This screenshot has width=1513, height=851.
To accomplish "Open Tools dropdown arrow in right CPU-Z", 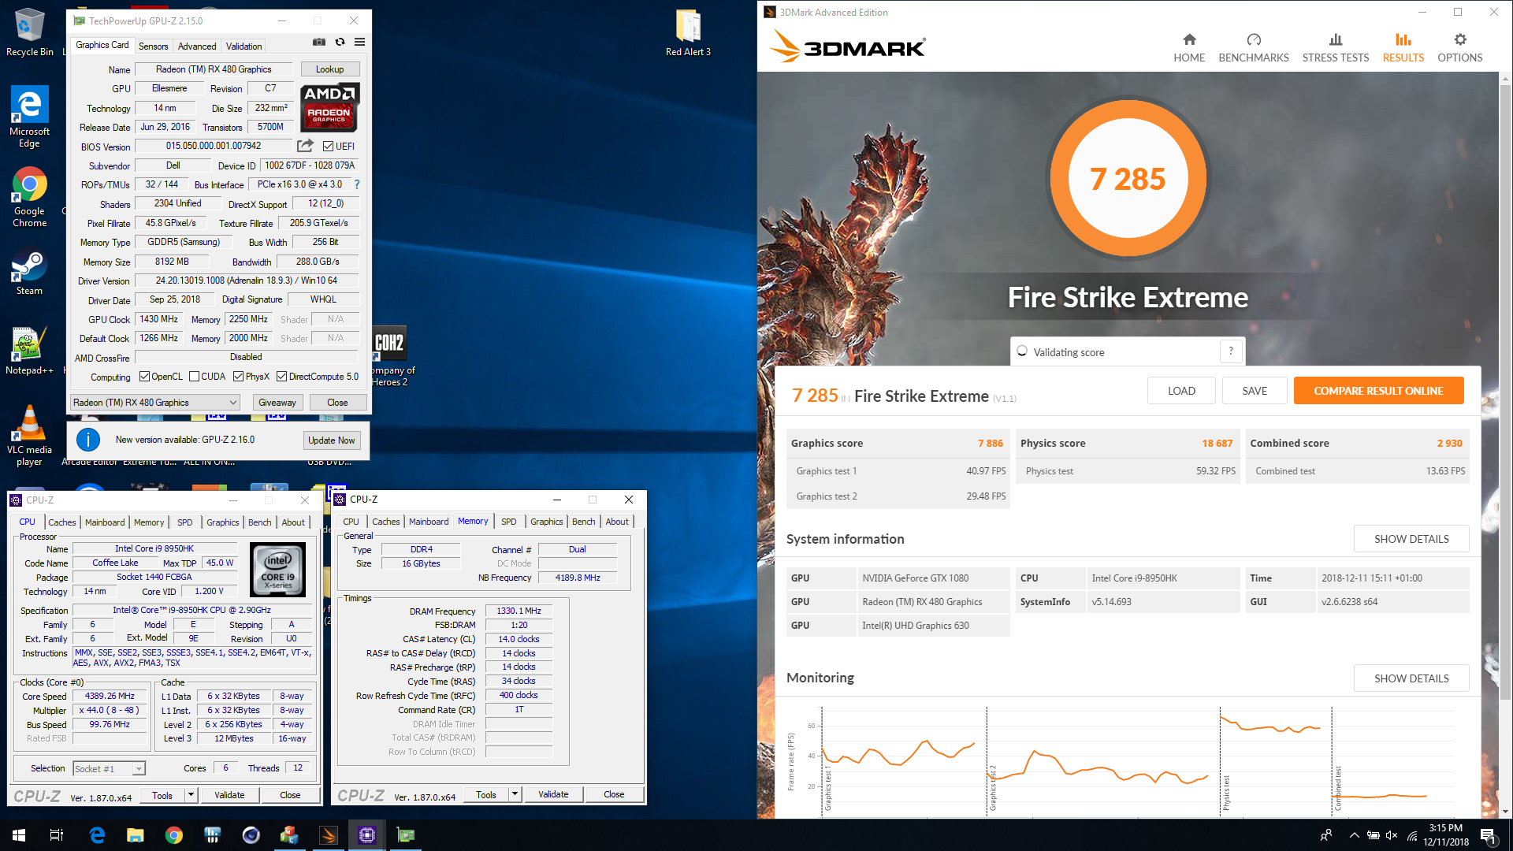I will (x=515, y=794).
